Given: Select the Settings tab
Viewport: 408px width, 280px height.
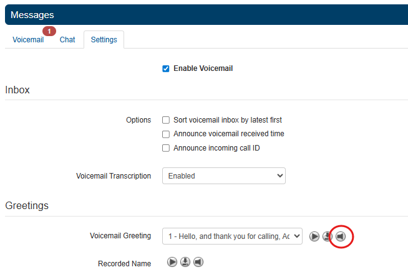Looking at the screenshot, I should (104, 40).
